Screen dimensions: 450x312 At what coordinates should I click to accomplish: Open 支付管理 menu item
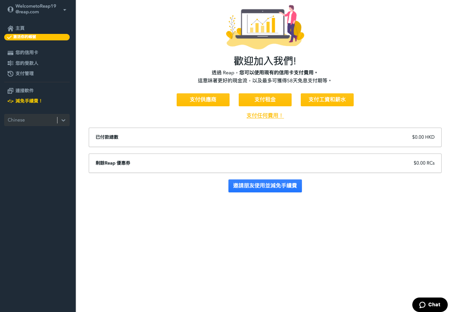tap(24, 74)
